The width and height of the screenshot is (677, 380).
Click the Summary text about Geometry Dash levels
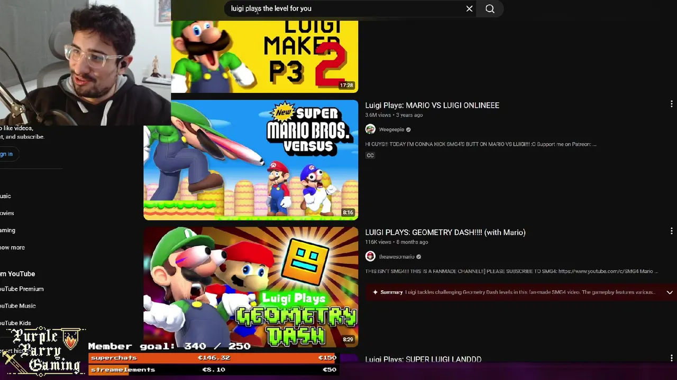pos(529,292)
